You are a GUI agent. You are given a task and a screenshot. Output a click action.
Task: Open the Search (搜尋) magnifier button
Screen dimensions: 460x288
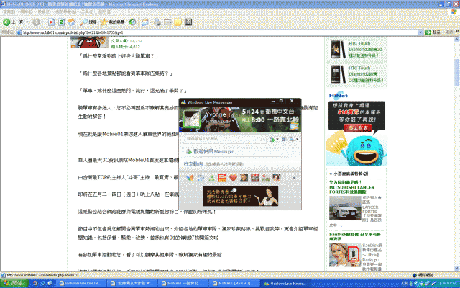point(88,22)
